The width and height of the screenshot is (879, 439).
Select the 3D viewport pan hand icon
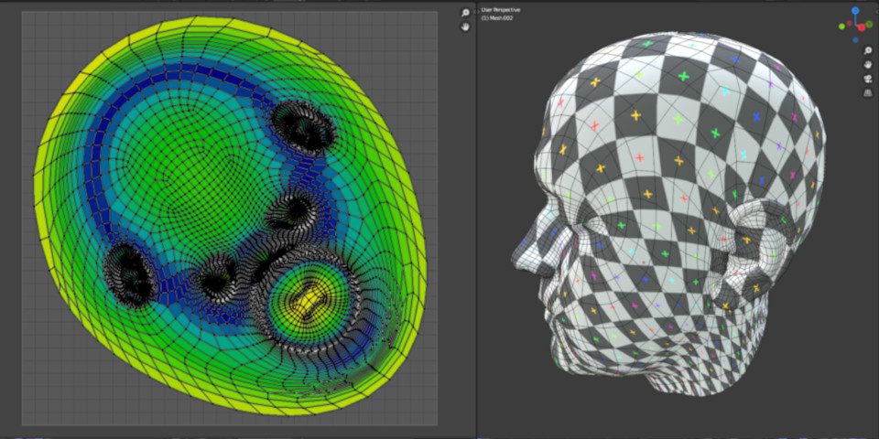866,64
